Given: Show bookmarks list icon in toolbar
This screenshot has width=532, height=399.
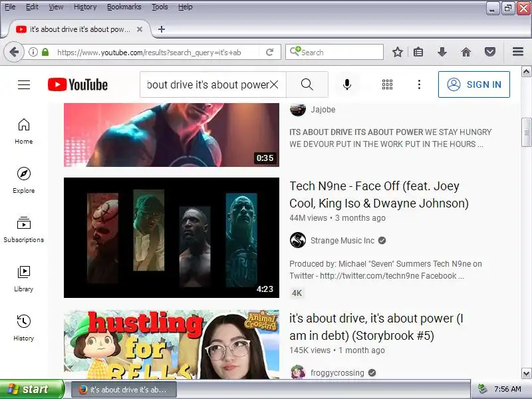Looking at the screenshot, I should tap(418, 53).
